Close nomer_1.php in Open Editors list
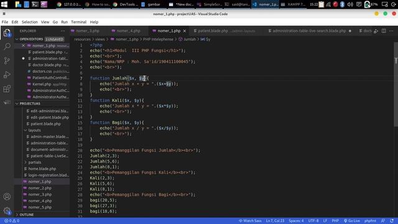 pos(23,45)
